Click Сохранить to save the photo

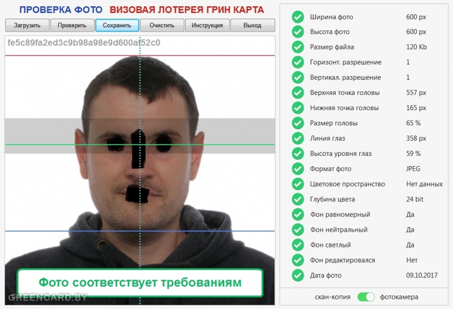tap(117, 25)
